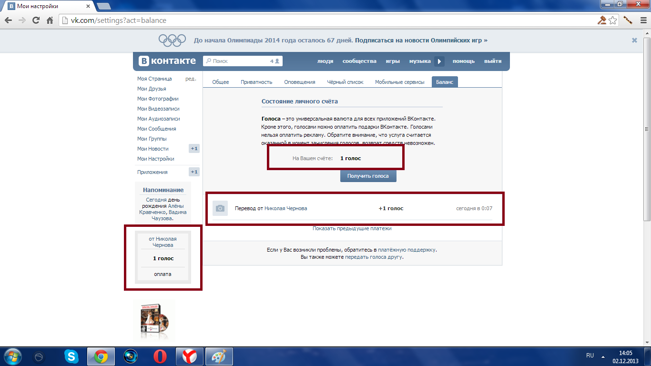Click the Olympic rings icon in the banner

click(172, 41)
